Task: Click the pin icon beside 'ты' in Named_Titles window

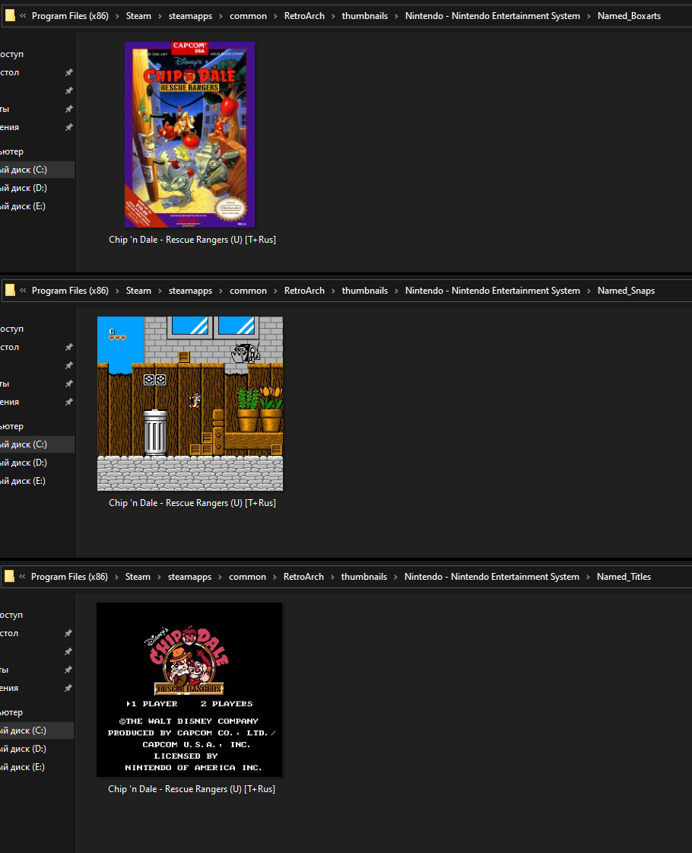Action: pyautogui.click(x=68, y=670)
